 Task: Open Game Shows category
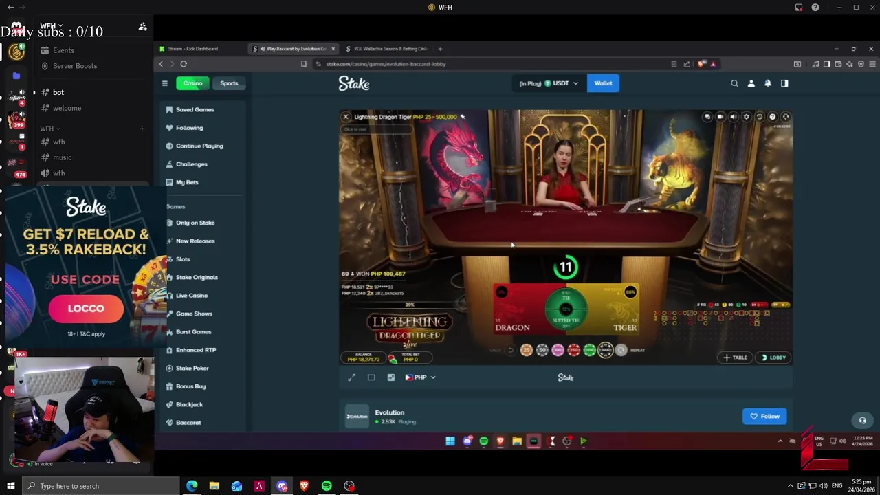tap(194, 313)
